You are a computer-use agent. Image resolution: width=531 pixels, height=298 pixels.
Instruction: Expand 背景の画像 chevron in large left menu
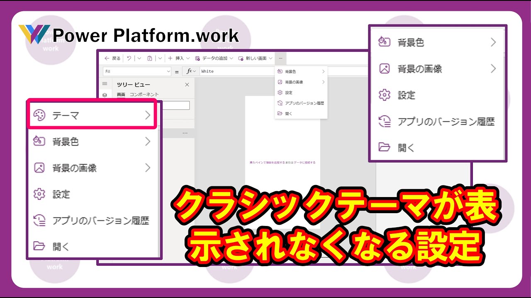(x=148, y=168)
